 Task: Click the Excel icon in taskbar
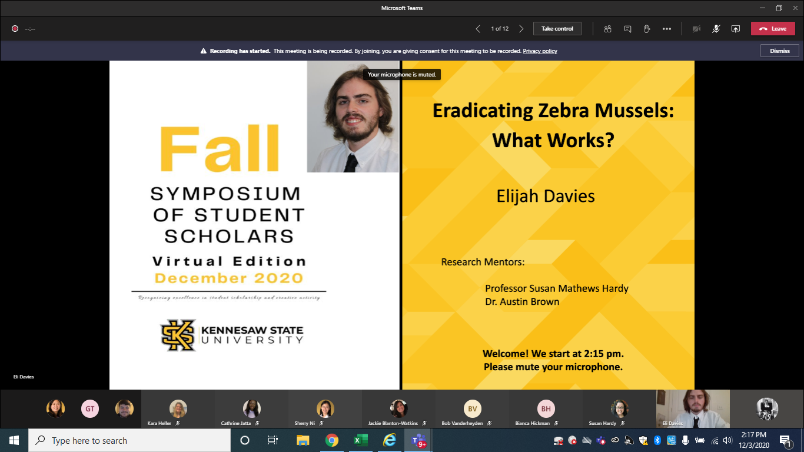tap(360, 440)
